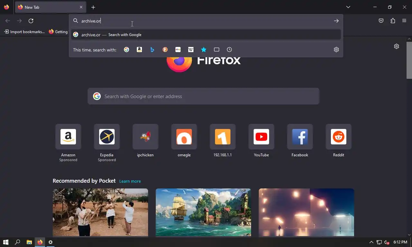This screenshot has height=247, width=412.
Task: Click the Import bookmarks toolbar item
Action: click(24, 32)
